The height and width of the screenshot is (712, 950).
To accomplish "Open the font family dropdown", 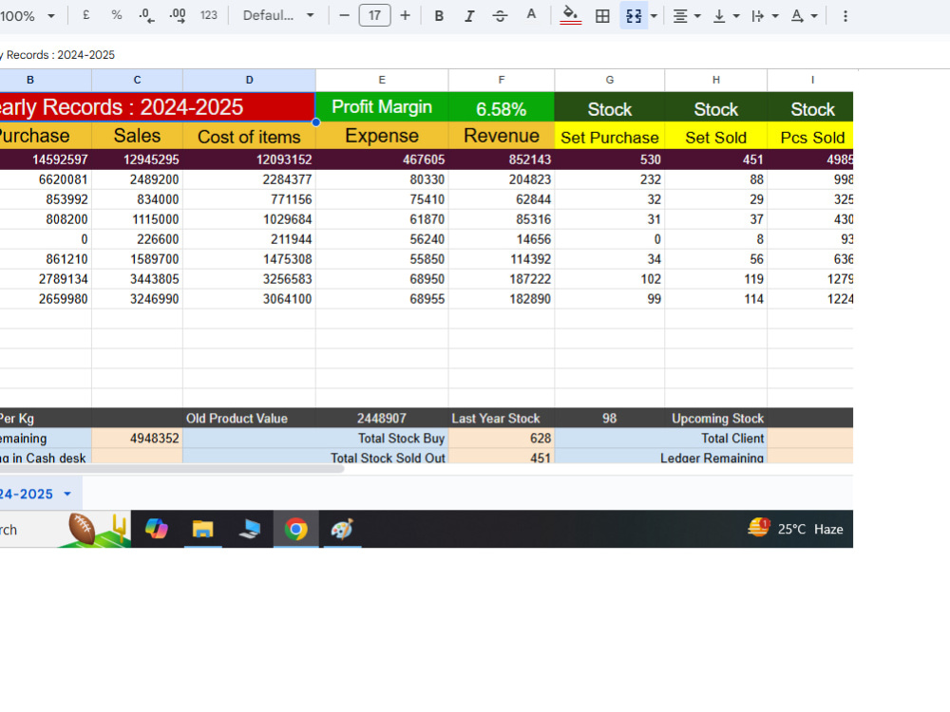I will (x=278, y=16).
